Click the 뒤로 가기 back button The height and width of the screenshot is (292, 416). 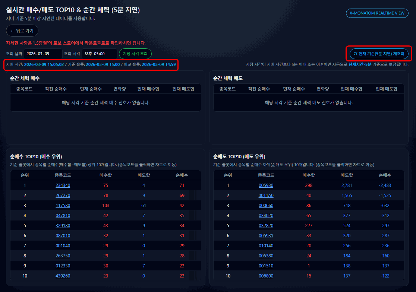(22, 31)
